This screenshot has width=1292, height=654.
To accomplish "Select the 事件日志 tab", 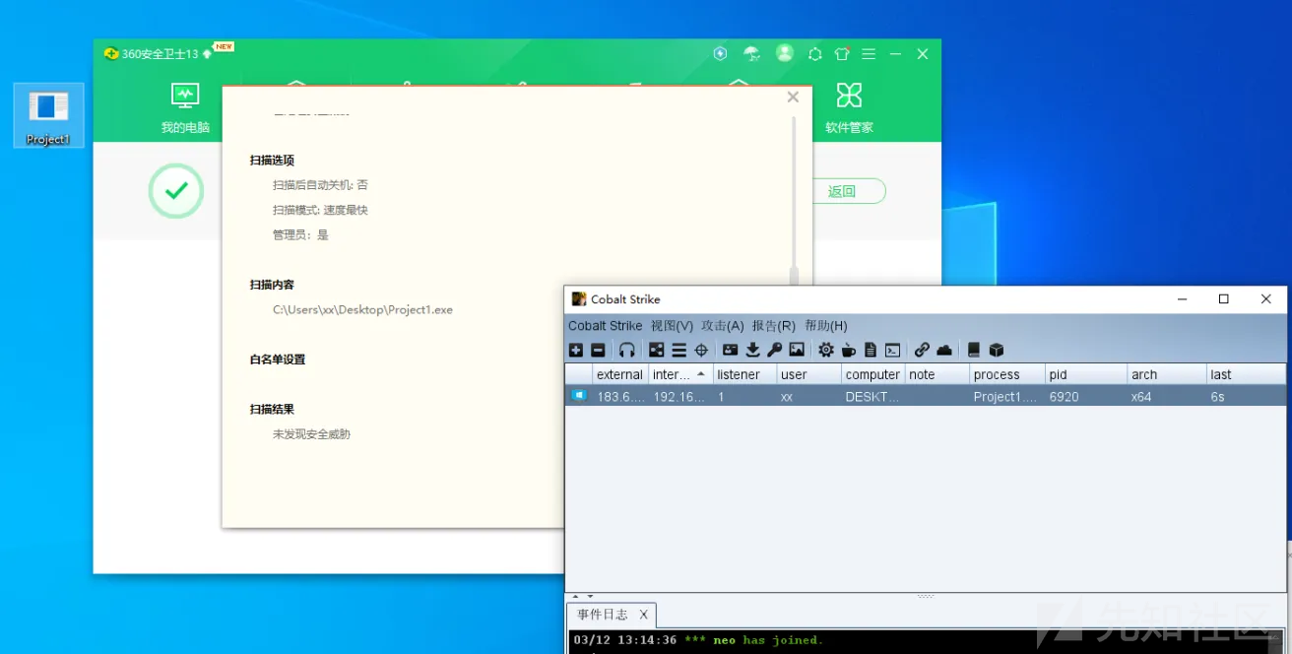I will tap(602, 615).
